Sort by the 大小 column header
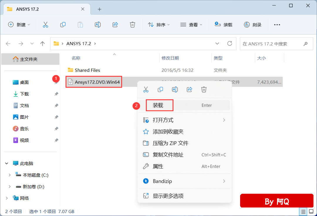The width and height of the screenshot is (317, 216). [x=262, y=58]
